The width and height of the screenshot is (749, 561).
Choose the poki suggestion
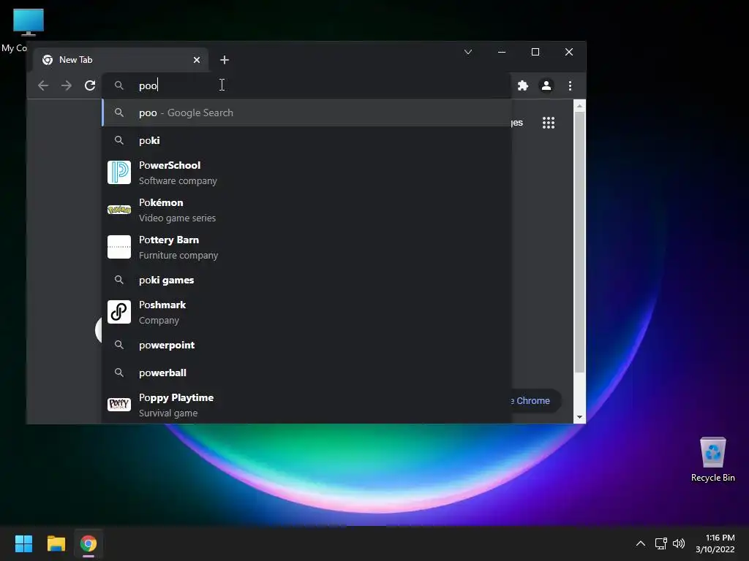306,140
